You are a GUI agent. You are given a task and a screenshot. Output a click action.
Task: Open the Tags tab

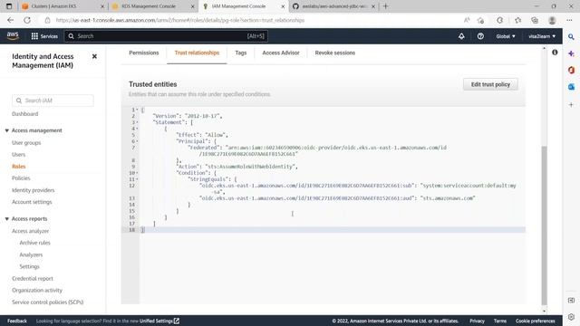[240, 53]
